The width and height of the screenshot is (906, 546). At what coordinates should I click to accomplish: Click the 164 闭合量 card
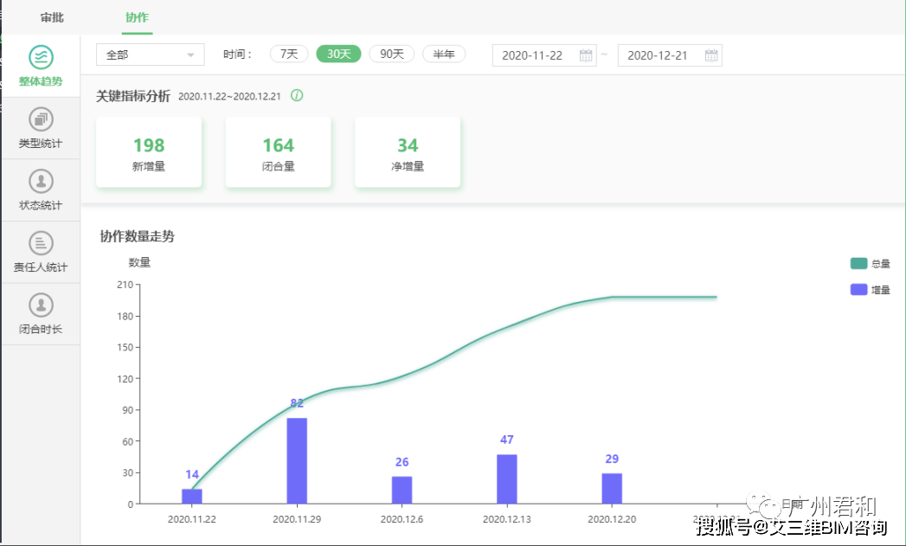279,152
